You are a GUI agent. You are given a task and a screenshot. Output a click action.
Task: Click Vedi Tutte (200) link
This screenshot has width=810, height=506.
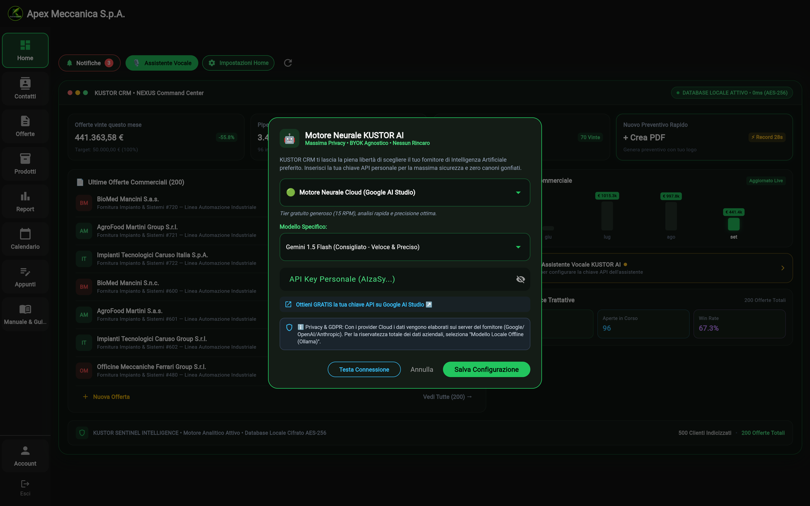448,397
